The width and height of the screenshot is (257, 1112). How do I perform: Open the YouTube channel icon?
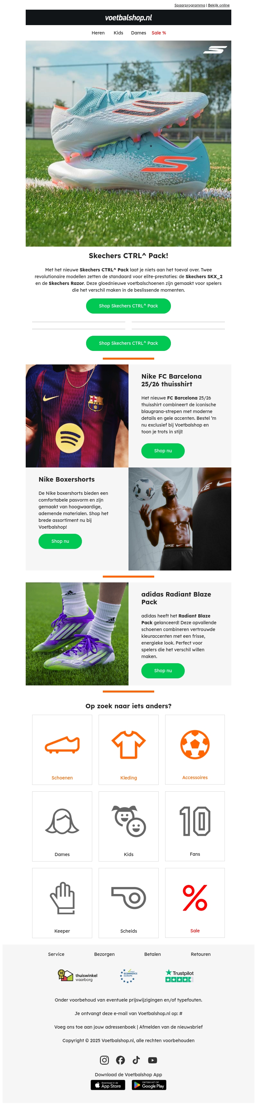[x=152, y=1060]
